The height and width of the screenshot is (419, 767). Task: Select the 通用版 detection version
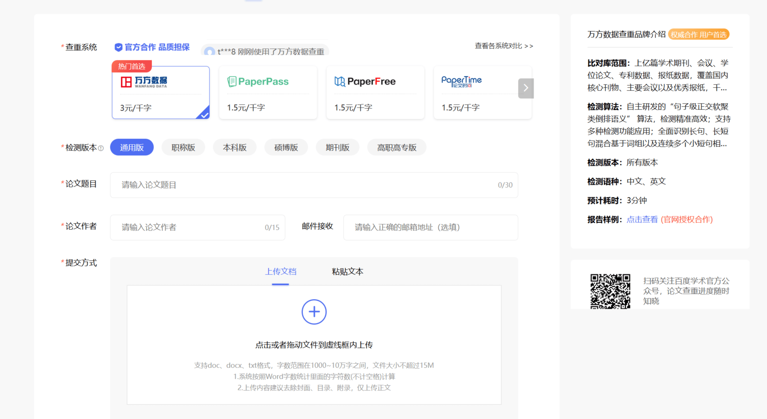point(132,147)
